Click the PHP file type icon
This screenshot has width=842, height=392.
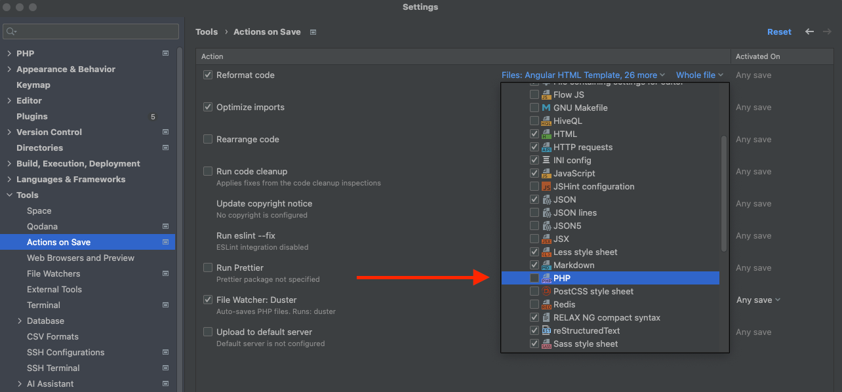tap(546, 279)
